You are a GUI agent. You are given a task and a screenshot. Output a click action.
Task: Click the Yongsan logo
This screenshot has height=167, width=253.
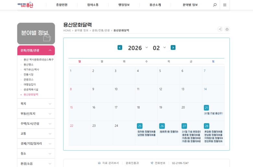(25, 5)
